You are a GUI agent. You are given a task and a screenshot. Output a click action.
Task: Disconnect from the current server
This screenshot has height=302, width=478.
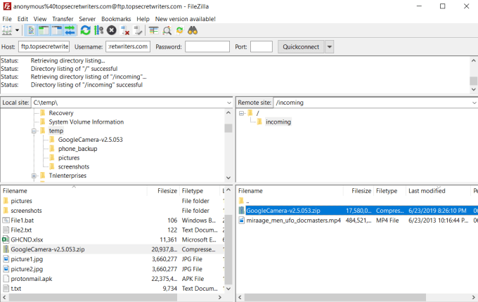[x=124, y=30]
